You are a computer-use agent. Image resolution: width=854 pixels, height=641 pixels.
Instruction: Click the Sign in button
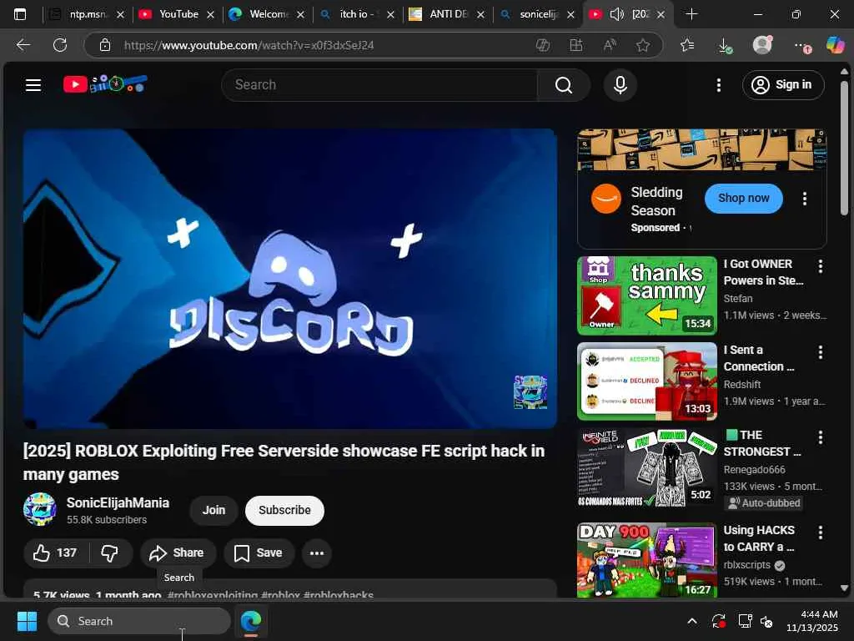(x=782, y=85)
